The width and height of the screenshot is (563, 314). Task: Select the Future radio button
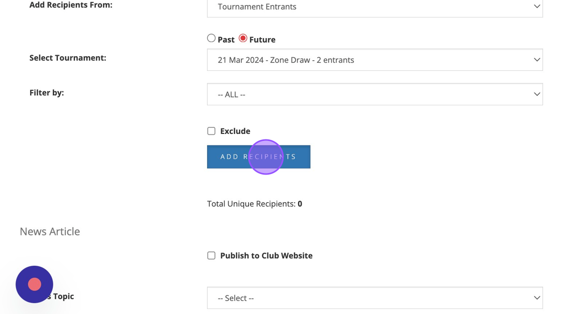[243, 39]
